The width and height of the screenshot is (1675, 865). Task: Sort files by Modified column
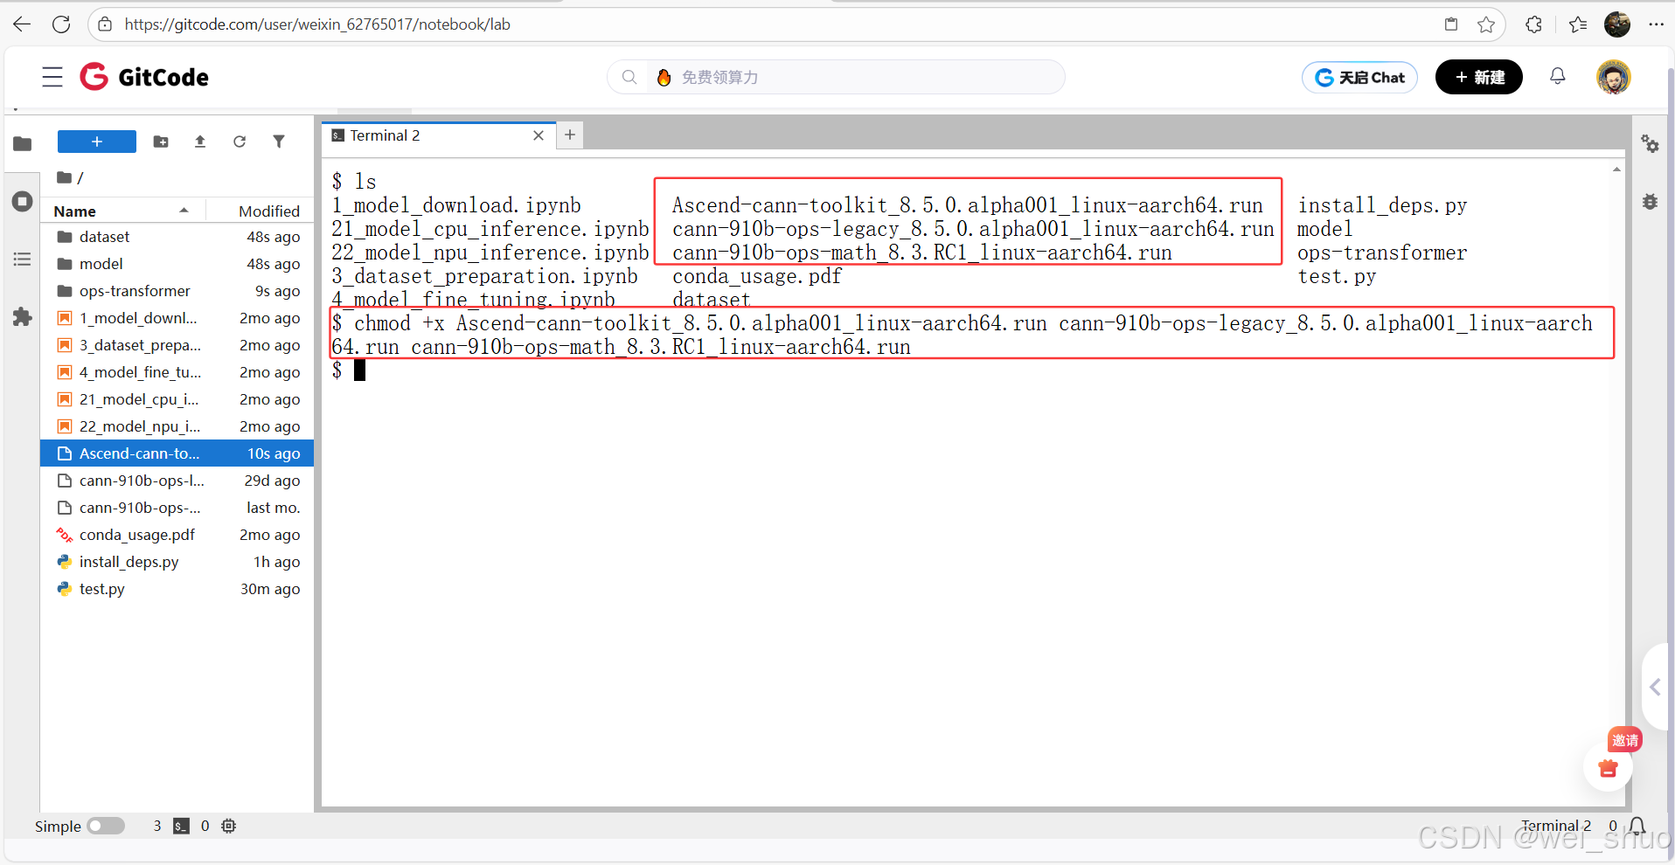[x=261, y=211]
